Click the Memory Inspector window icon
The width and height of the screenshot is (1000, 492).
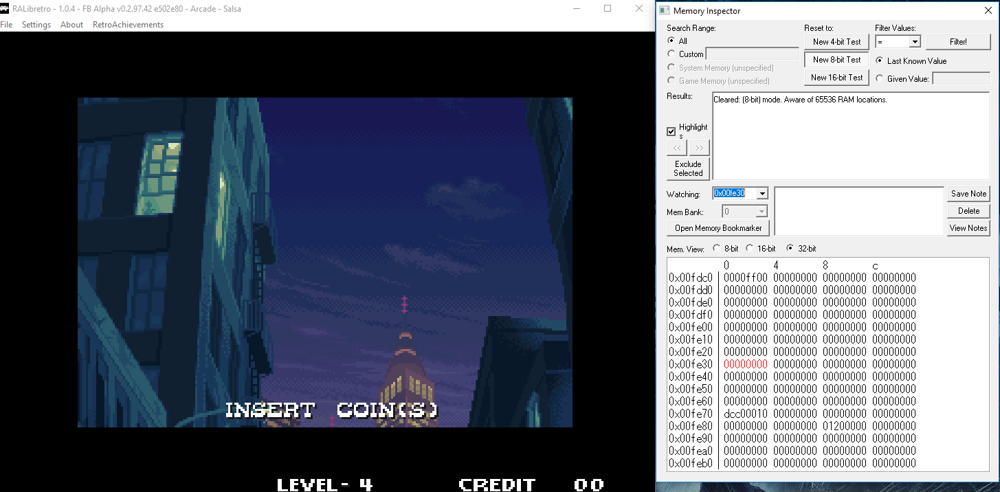[x=664, y=11]
